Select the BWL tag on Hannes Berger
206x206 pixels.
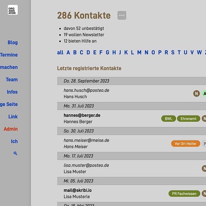click(x=169, y=119)
